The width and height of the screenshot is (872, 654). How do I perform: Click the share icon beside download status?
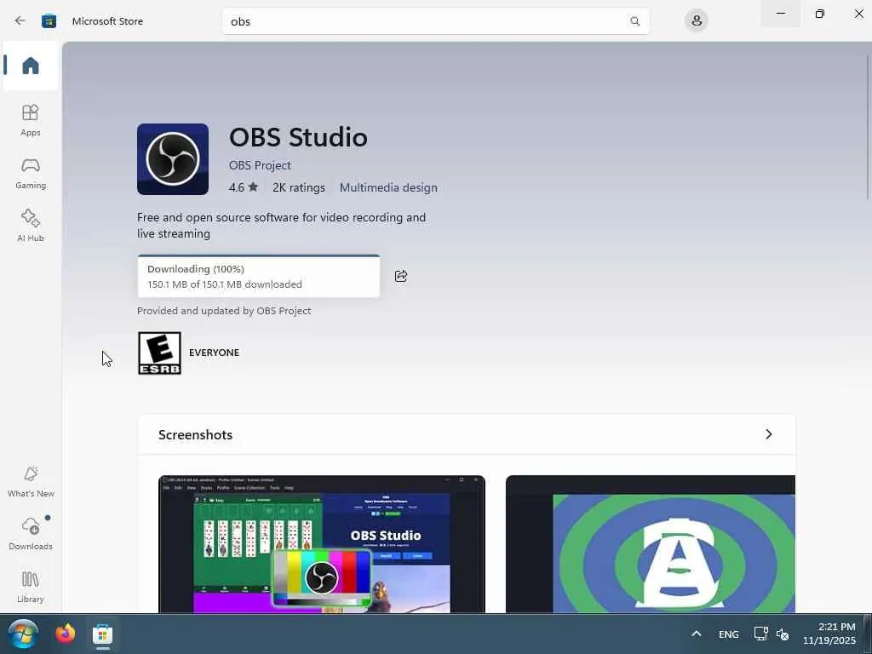401,276
